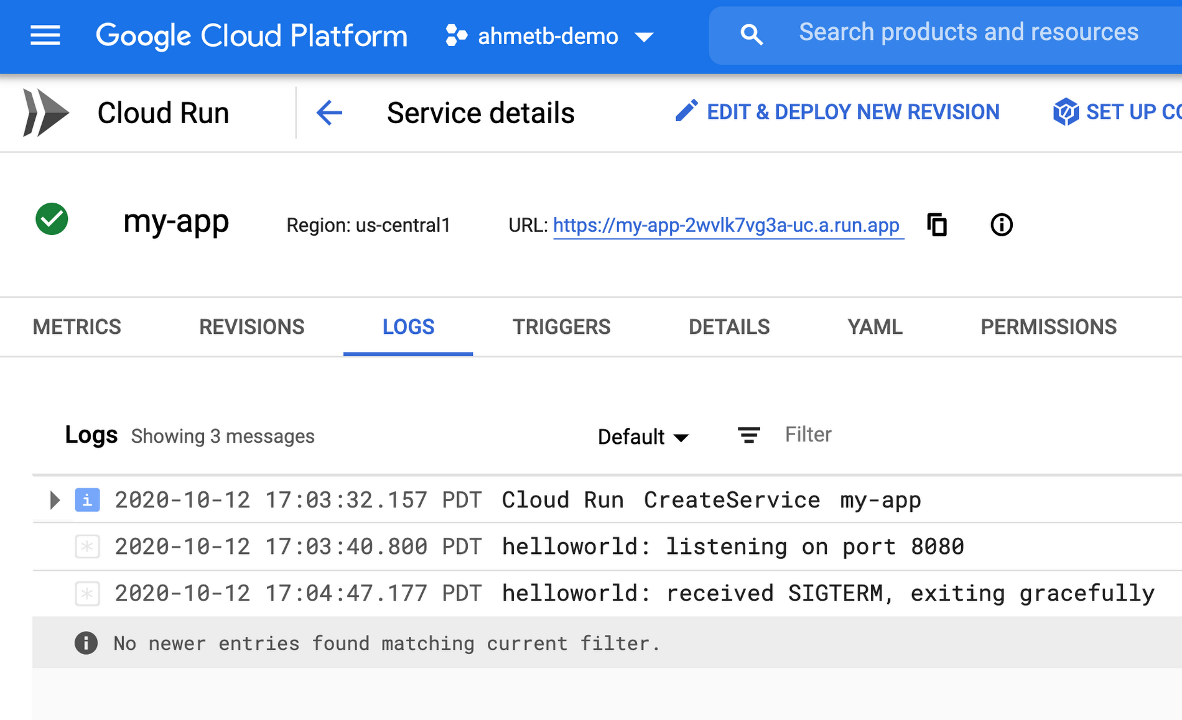
Task: Open the Triggers tab
Action: [x=562, y=327]
